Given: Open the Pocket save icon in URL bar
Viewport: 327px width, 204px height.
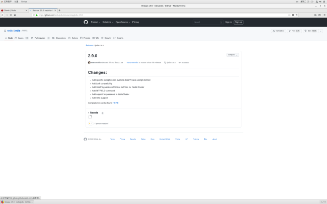Looking at the screenshot, I should pyautogui.click(x=293, y=15).
